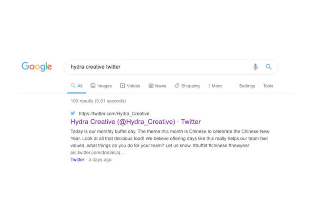Open the Settings menu
This screenshot has width=315, height=223.
tap(247, 86)
